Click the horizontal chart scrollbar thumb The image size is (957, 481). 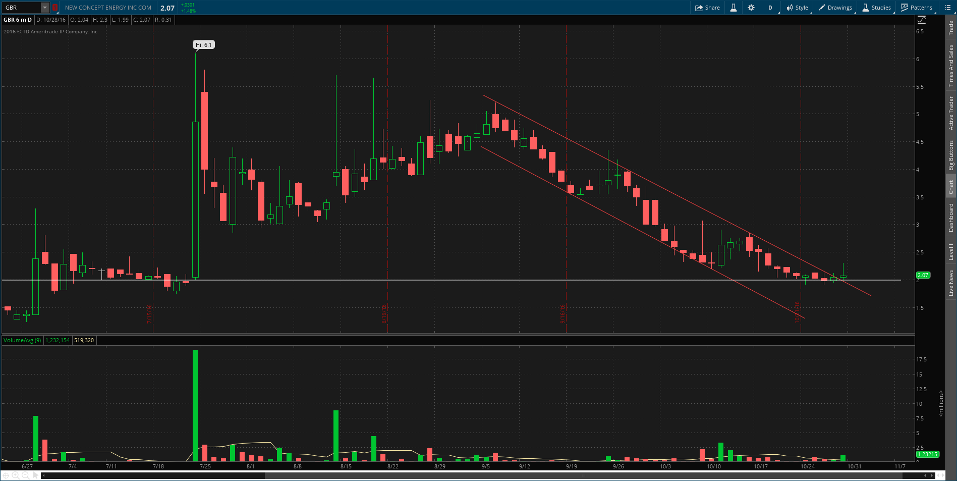tap(585, 475)
